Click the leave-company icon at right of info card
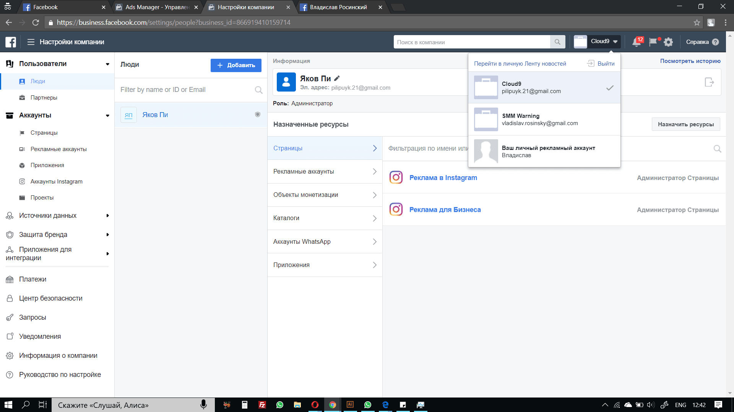 pyautogui.click(x=709, y=82)
